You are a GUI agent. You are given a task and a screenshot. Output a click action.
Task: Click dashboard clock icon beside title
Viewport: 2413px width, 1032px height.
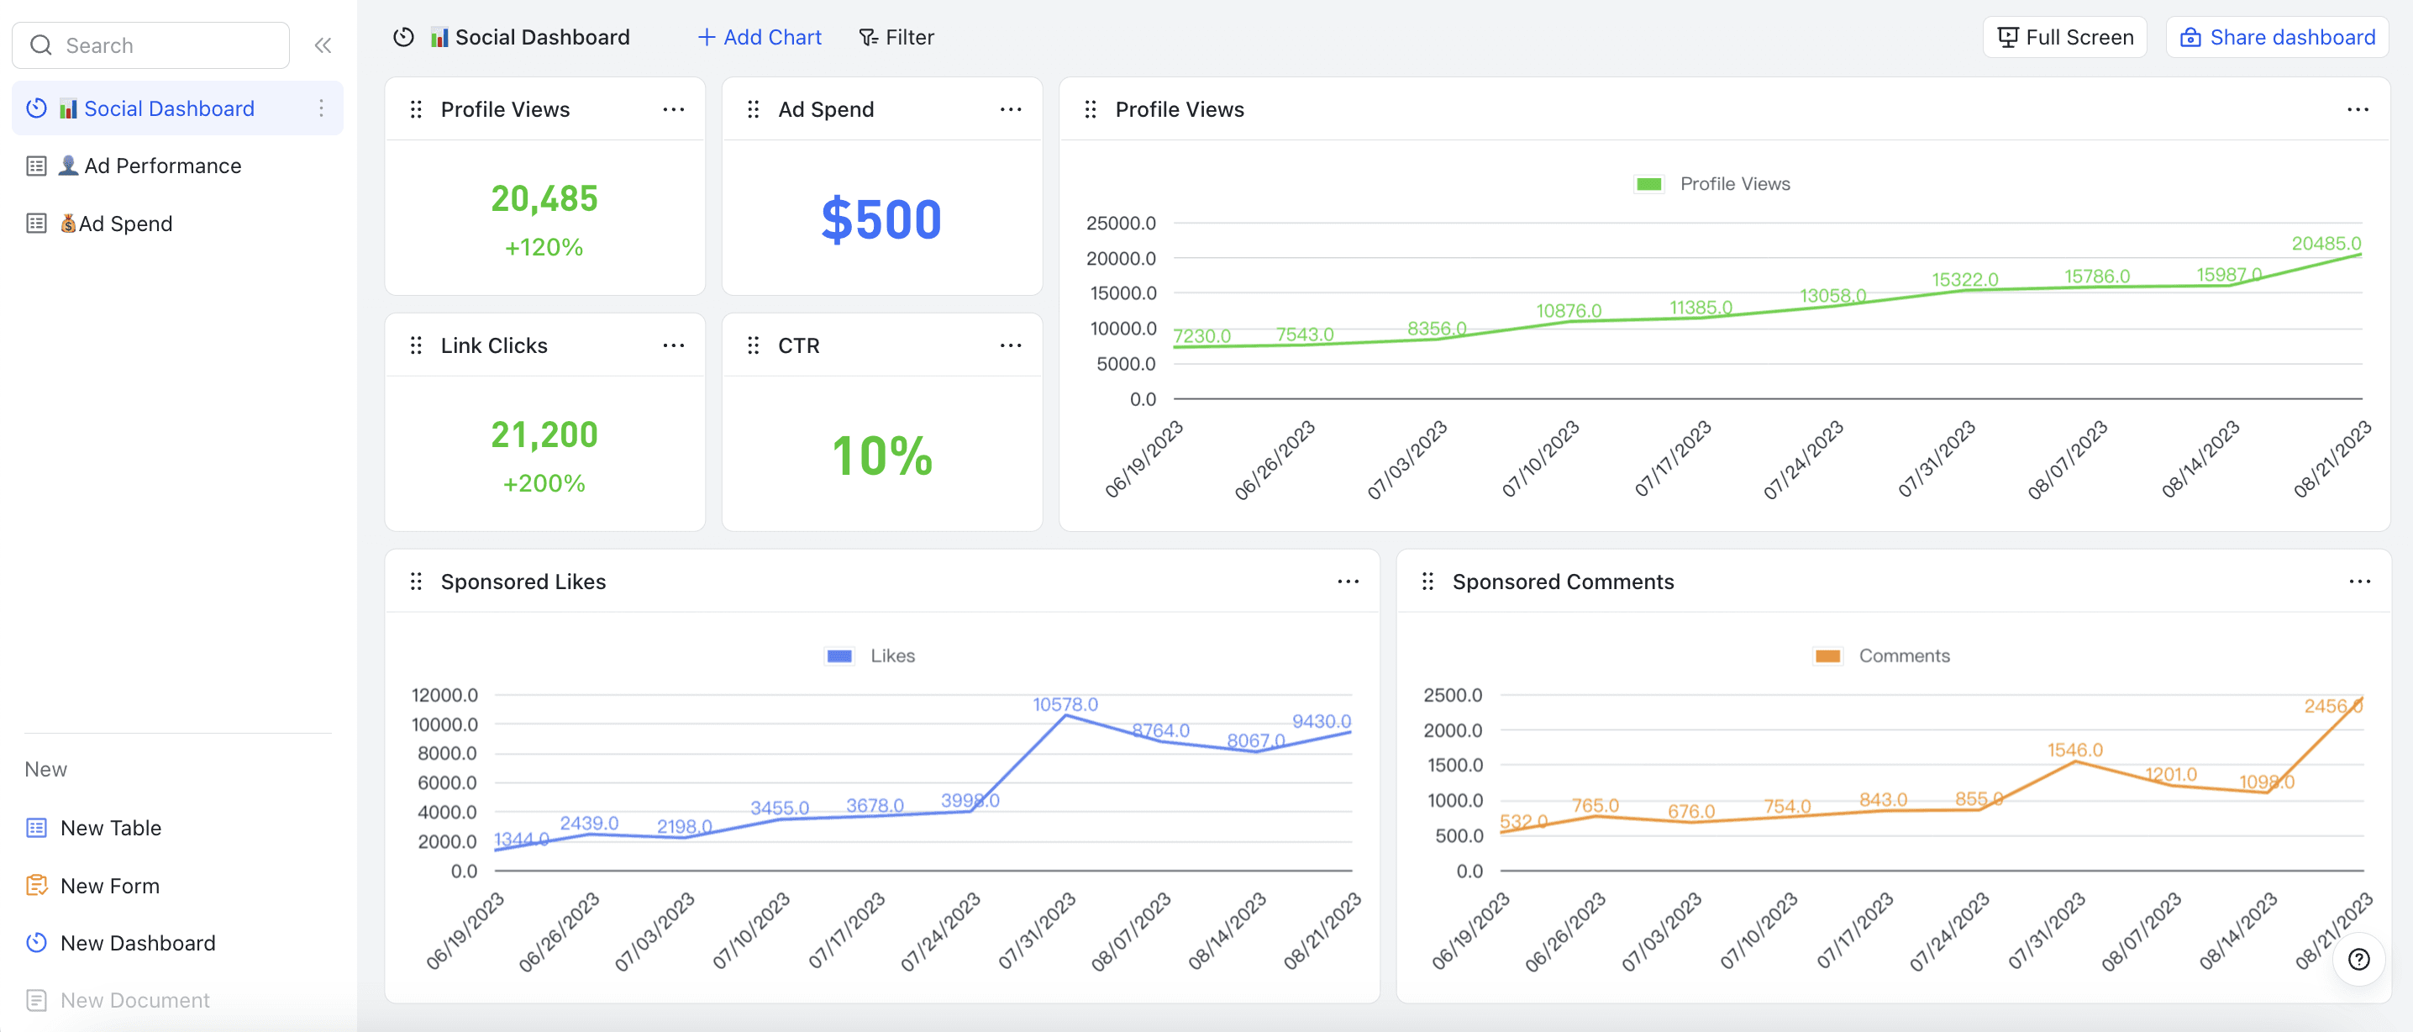404,38
